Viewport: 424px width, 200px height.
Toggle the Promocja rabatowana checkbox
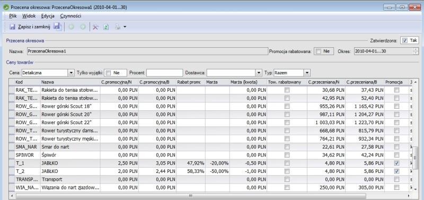319,51
